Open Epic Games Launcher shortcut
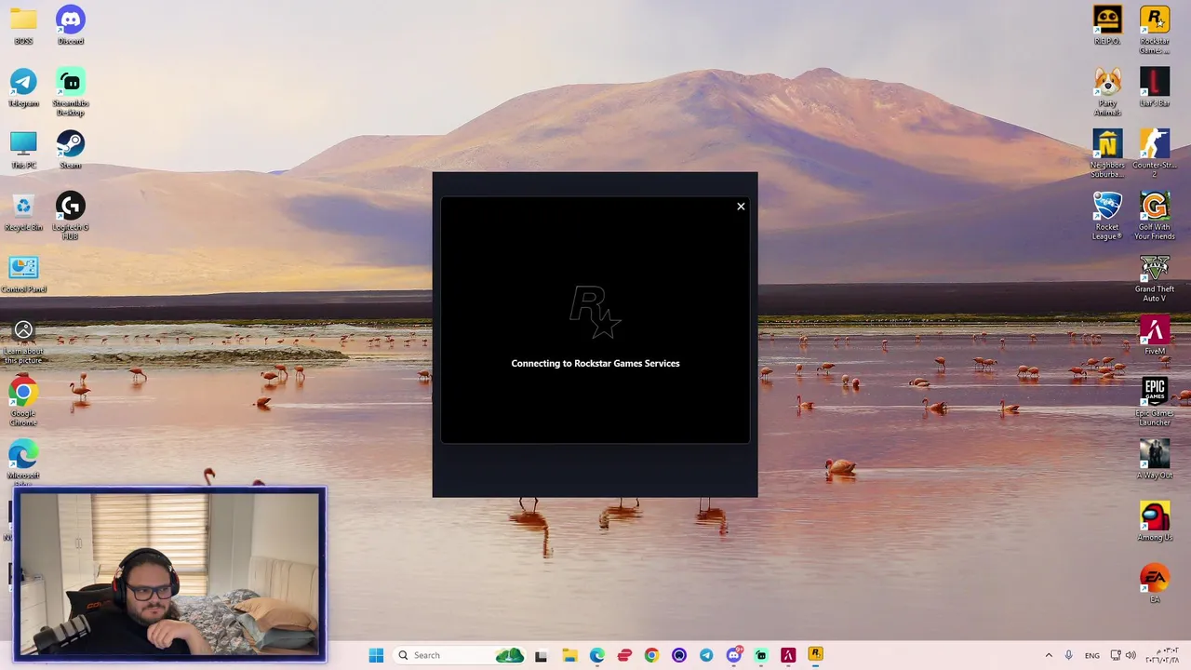Image resolution: width=1191 pixels, height=670 pixels. point(1155,402)
